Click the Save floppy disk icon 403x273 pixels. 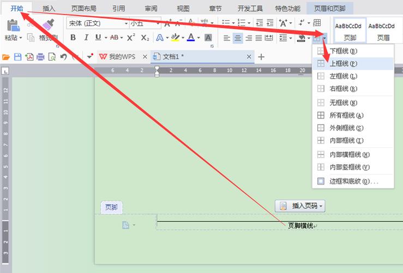tap(18, 57)
